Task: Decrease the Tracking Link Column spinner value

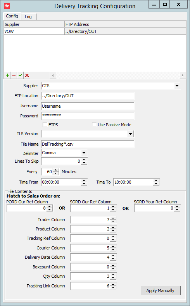Action: (113, 288)
